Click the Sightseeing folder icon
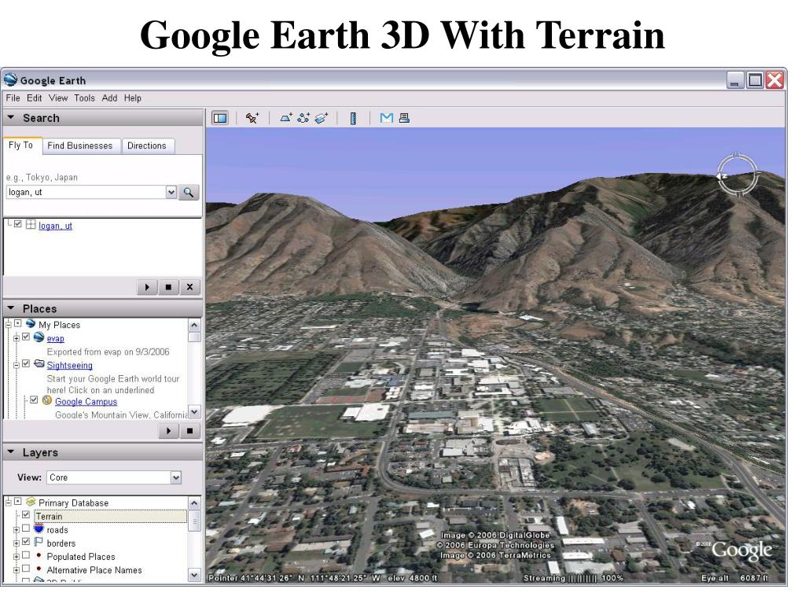This screenshot has width=805, height=604. (39, 363)
